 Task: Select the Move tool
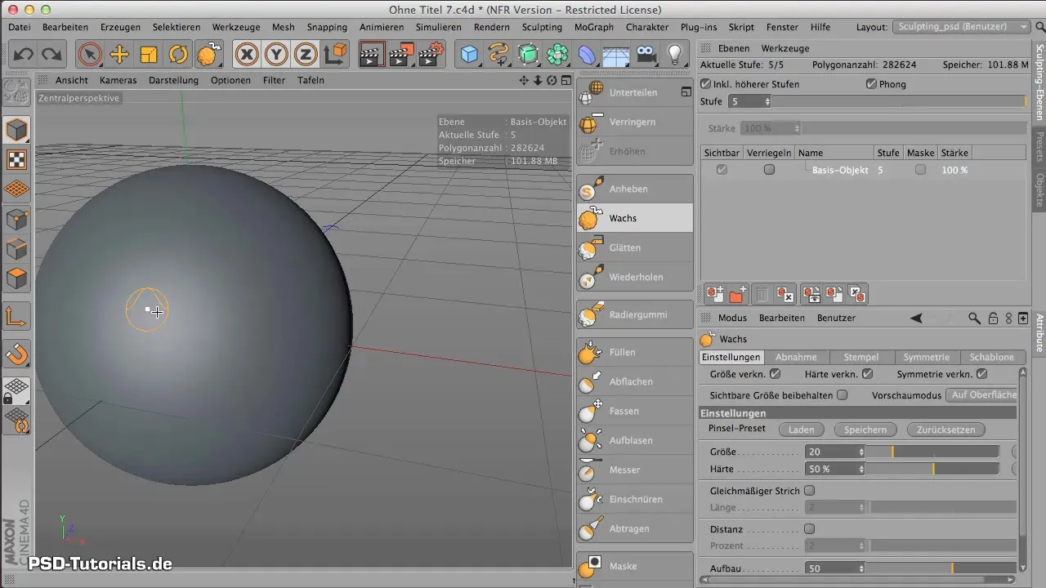coord(119,55)
